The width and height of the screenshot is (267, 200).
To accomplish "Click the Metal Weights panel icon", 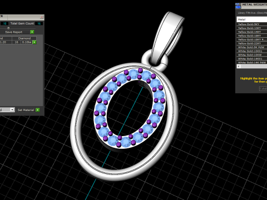I will (x=238, y=6).
